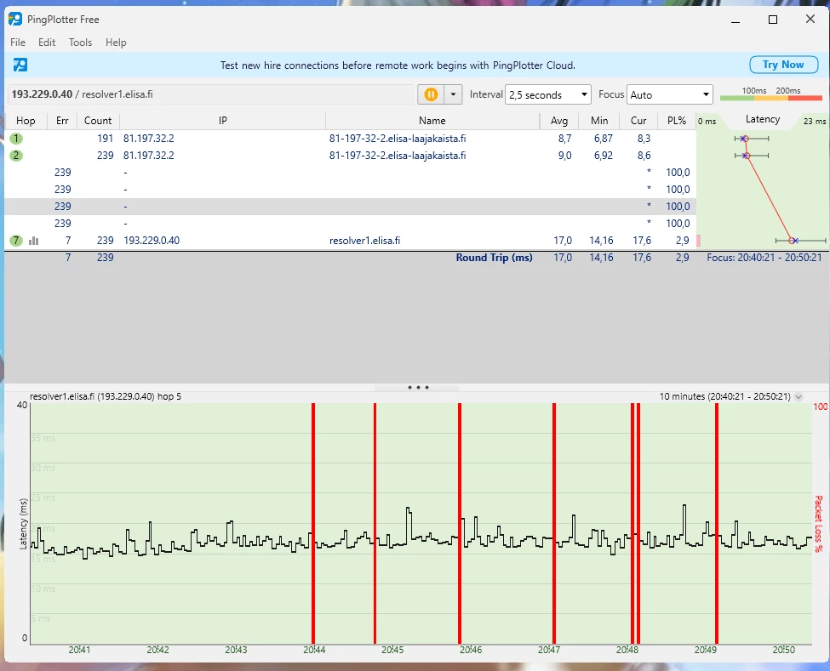Open the Tools menu

pyautogui.click(x=81, y=43)
